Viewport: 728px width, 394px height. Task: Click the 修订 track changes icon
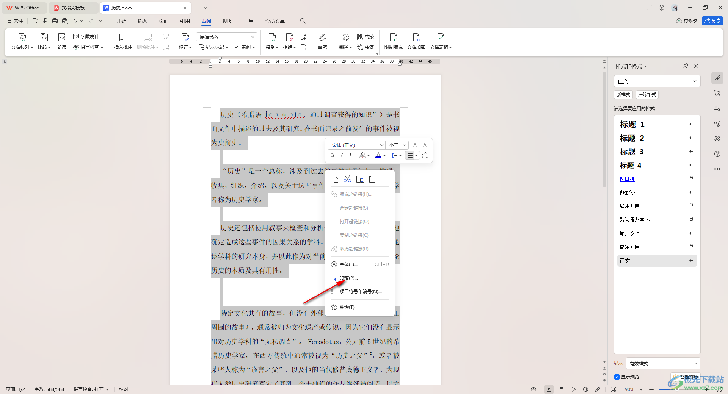click(185, 38)
